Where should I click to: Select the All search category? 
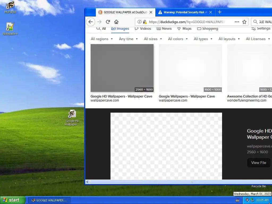coord(101,29)
